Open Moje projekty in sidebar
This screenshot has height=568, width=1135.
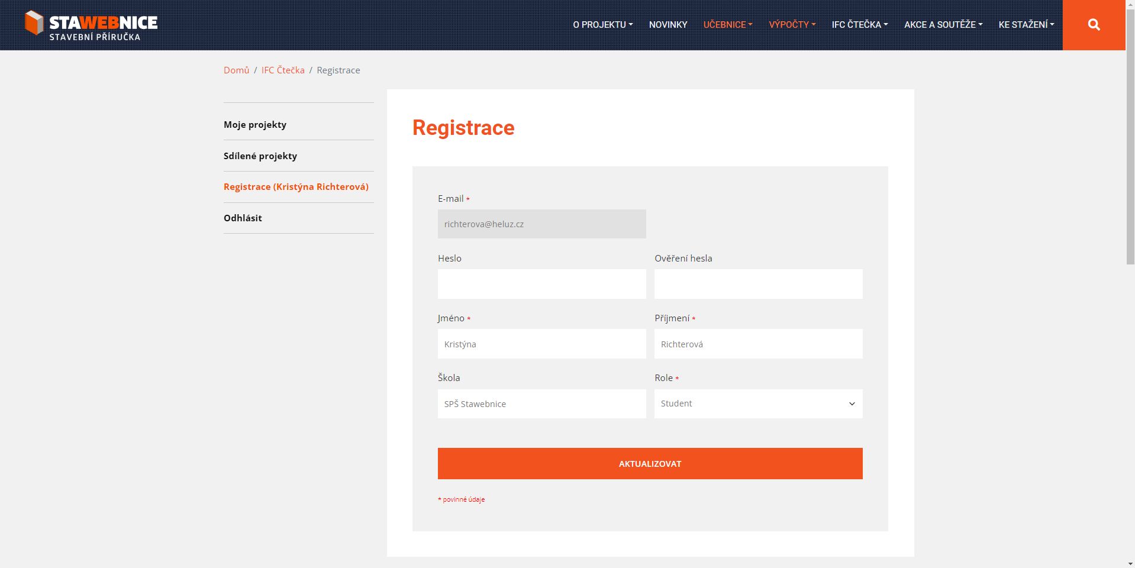pyautogui.click(x=255, y=125)
